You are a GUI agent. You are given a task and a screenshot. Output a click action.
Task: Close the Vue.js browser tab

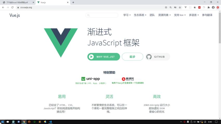point(68,2)
